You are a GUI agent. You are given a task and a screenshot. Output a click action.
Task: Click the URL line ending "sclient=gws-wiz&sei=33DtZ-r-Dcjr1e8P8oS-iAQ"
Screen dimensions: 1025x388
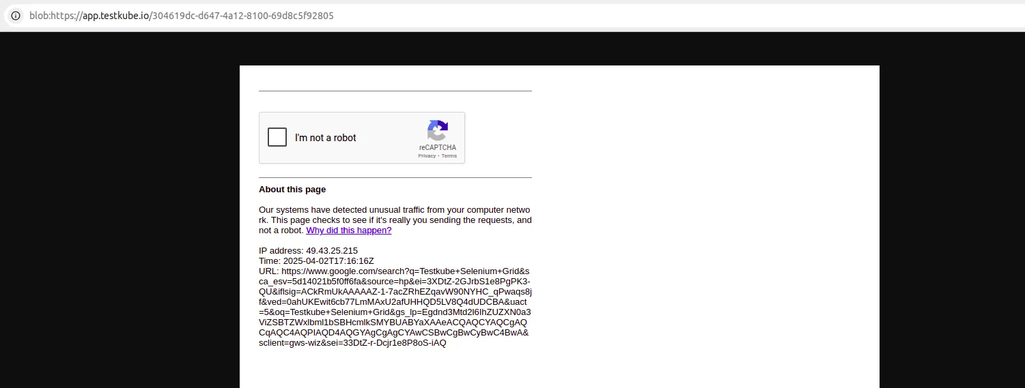352,343
